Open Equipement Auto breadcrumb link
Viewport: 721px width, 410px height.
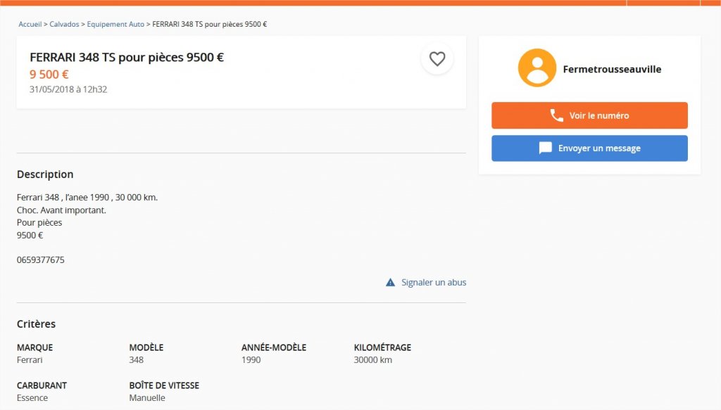point(115,25)
